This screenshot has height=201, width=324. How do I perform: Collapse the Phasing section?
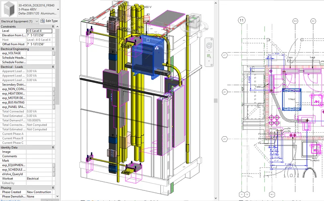coord(53,188)
